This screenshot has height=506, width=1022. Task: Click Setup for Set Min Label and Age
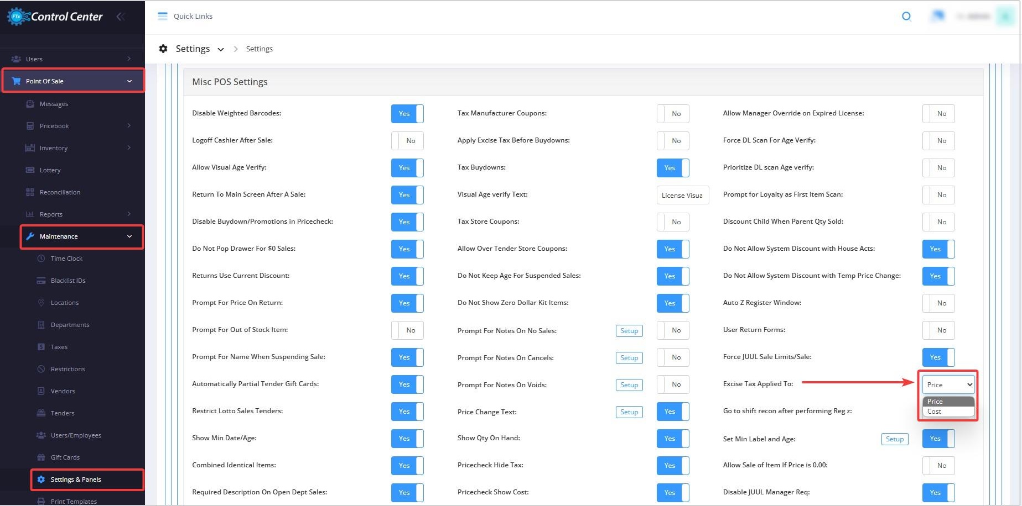point(895,439)
